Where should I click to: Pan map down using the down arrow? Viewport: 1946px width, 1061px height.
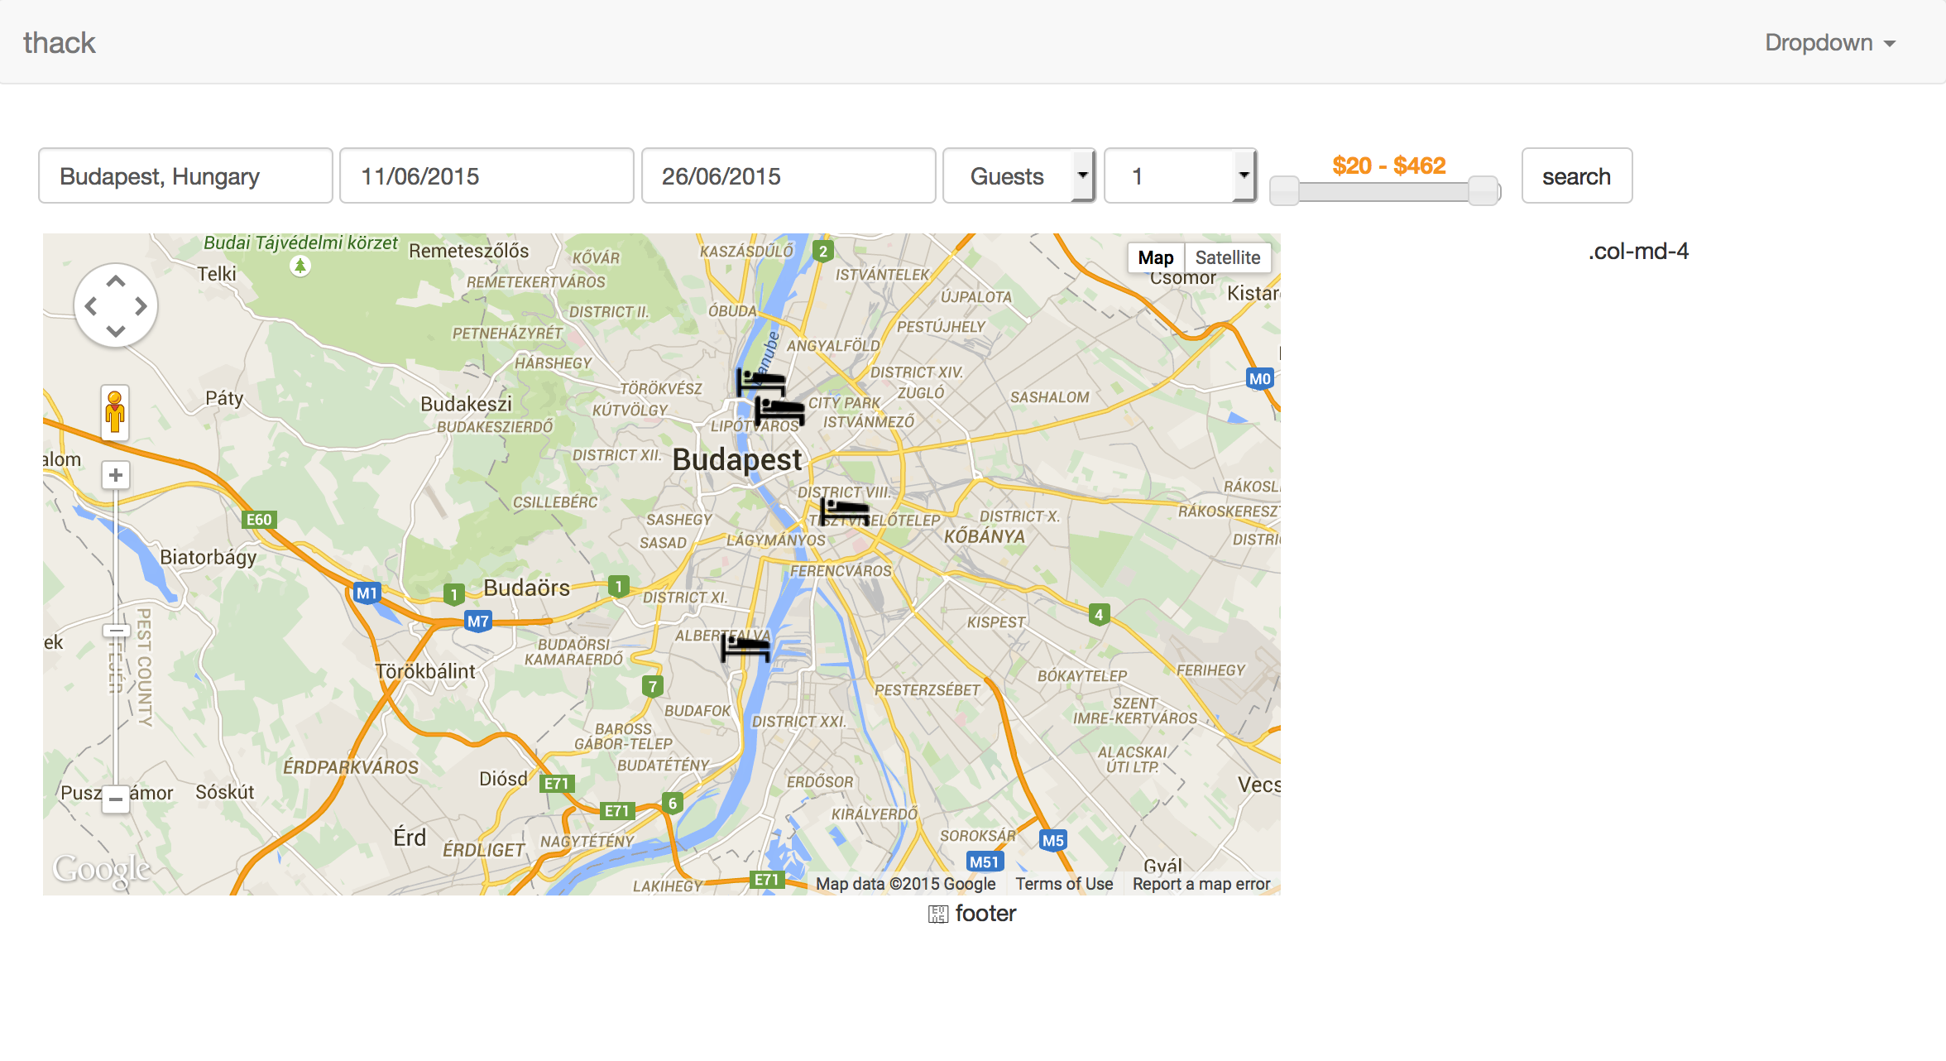116,330
